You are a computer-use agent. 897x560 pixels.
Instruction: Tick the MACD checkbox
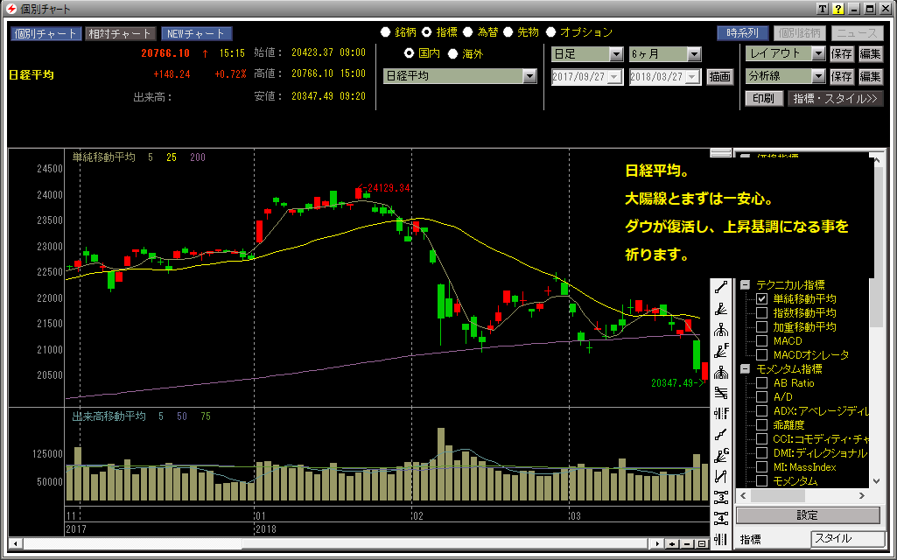[761, 341]
